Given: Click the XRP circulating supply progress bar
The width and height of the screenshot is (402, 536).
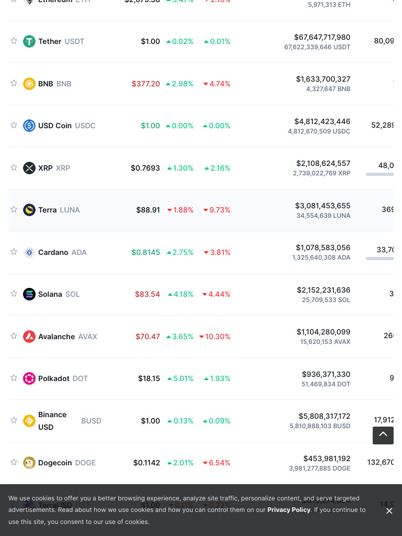Looking at the screenshot, I should 379,174.
